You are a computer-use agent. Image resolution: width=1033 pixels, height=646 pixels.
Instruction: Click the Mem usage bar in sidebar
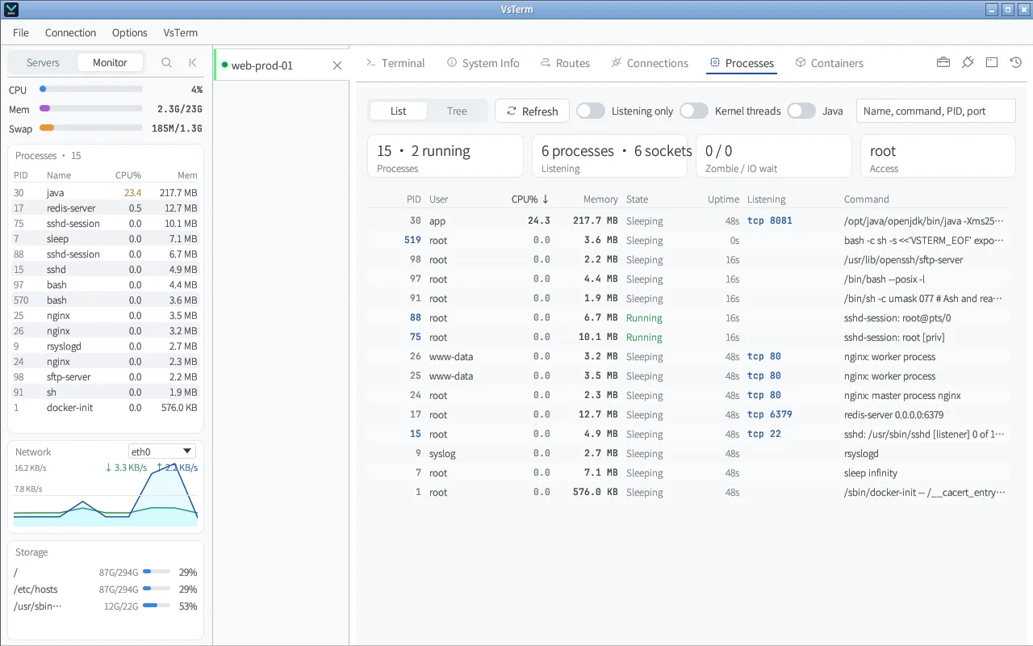[91, 108]
